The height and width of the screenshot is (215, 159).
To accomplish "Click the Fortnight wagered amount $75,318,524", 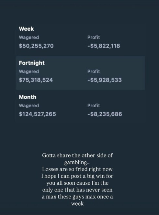I will pyautogui.click(x=36, y=80).
